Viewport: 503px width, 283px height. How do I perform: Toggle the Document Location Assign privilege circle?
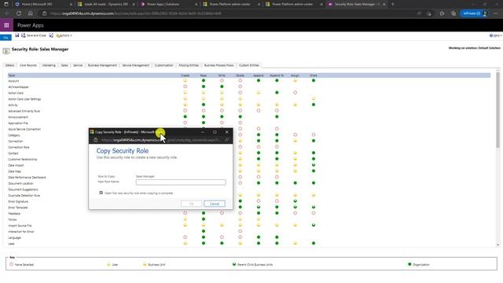[296, 183]
